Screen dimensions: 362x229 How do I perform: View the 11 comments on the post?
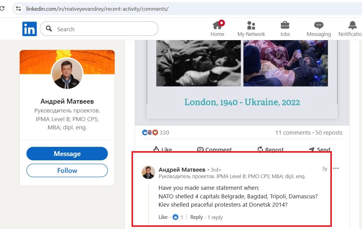293,132
